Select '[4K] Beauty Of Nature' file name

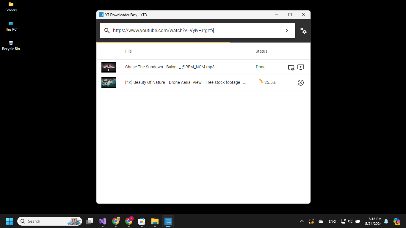coord(185,82)
